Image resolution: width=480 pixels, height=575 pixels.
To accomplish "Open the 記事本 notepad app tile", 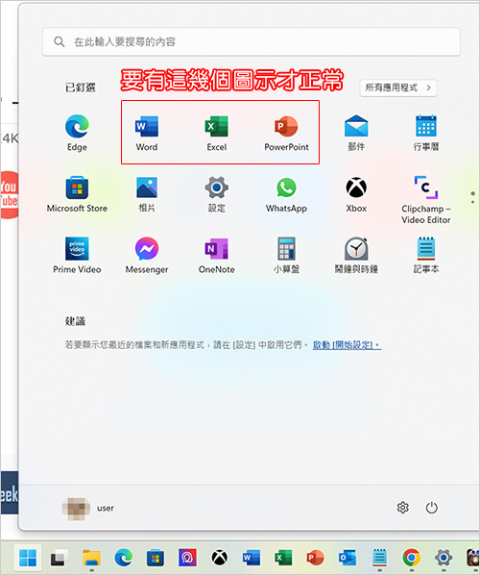I will tap(426, 255).
